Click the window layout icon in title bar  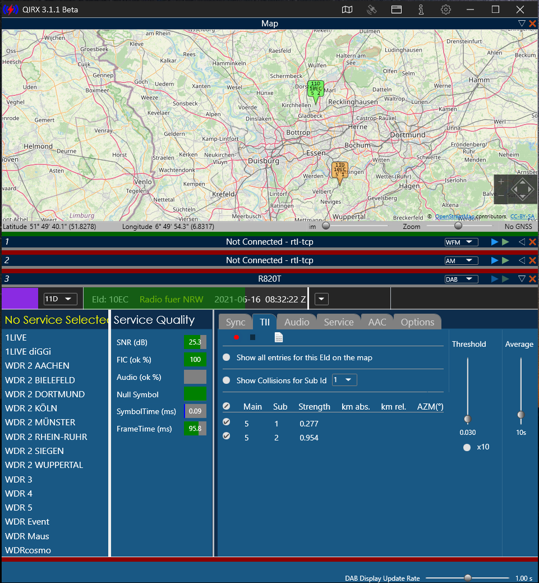click(397, 10)
